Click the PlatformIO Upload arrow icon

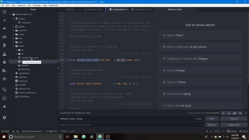pos(4,28)
